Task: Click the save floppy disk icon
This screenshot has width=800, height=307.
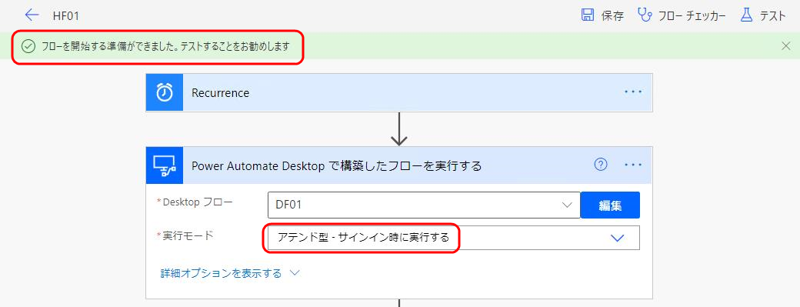Action: (588, 15)
